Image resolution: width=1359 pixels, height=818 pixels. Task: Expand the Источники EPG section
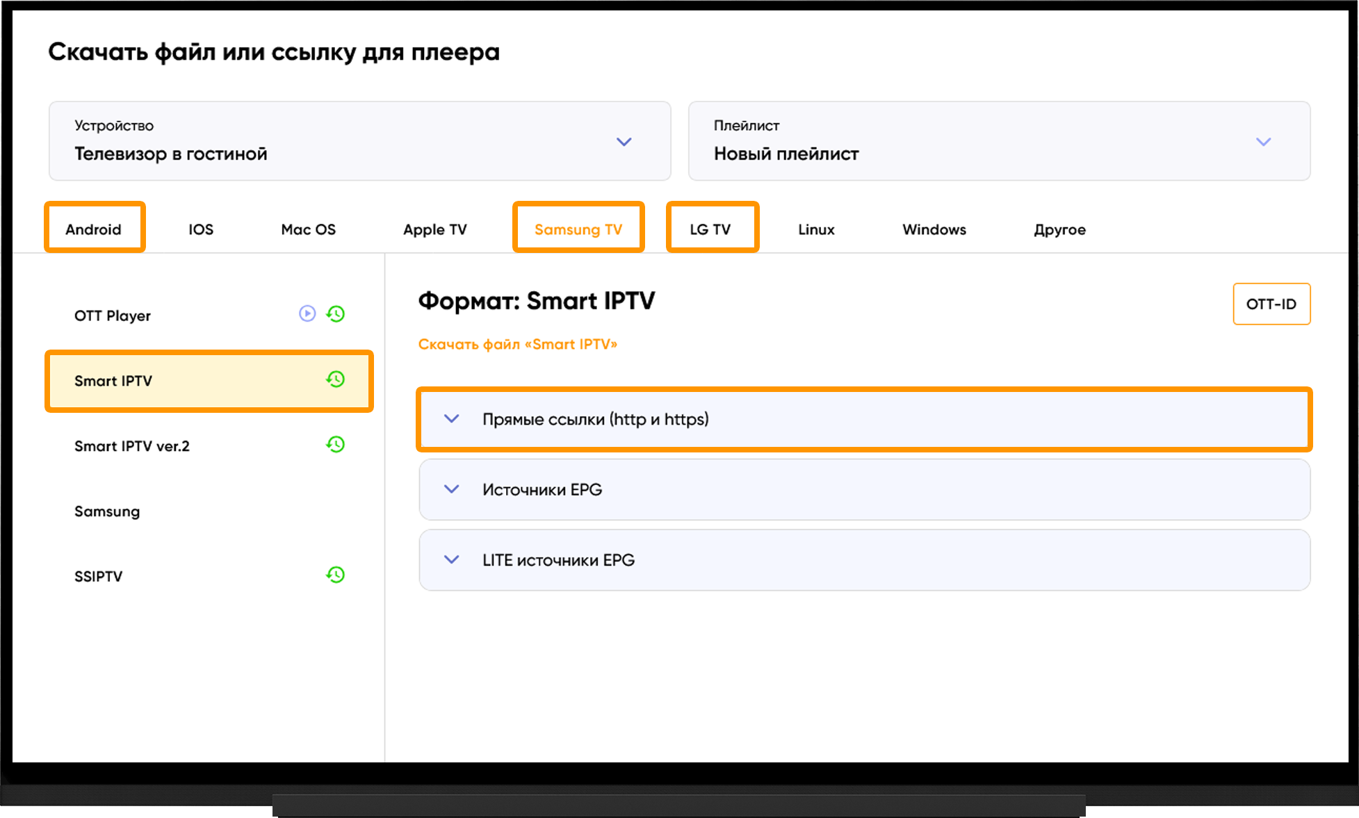(864, 489)
